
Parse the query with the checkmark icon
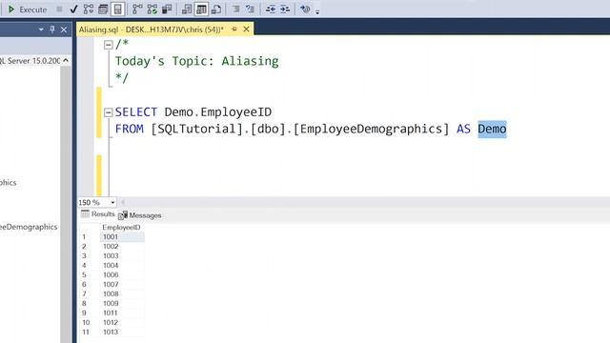click(x=73, y=10)
